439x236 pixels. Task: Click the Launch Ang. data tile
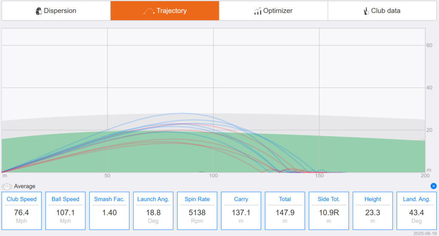point(153,211)
